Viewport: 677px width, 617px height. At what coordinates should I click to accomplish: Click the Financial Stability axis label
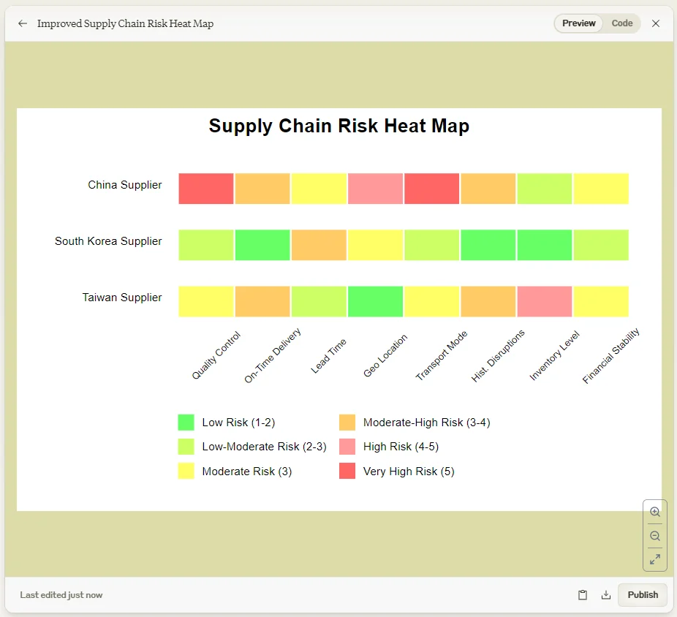611,356
